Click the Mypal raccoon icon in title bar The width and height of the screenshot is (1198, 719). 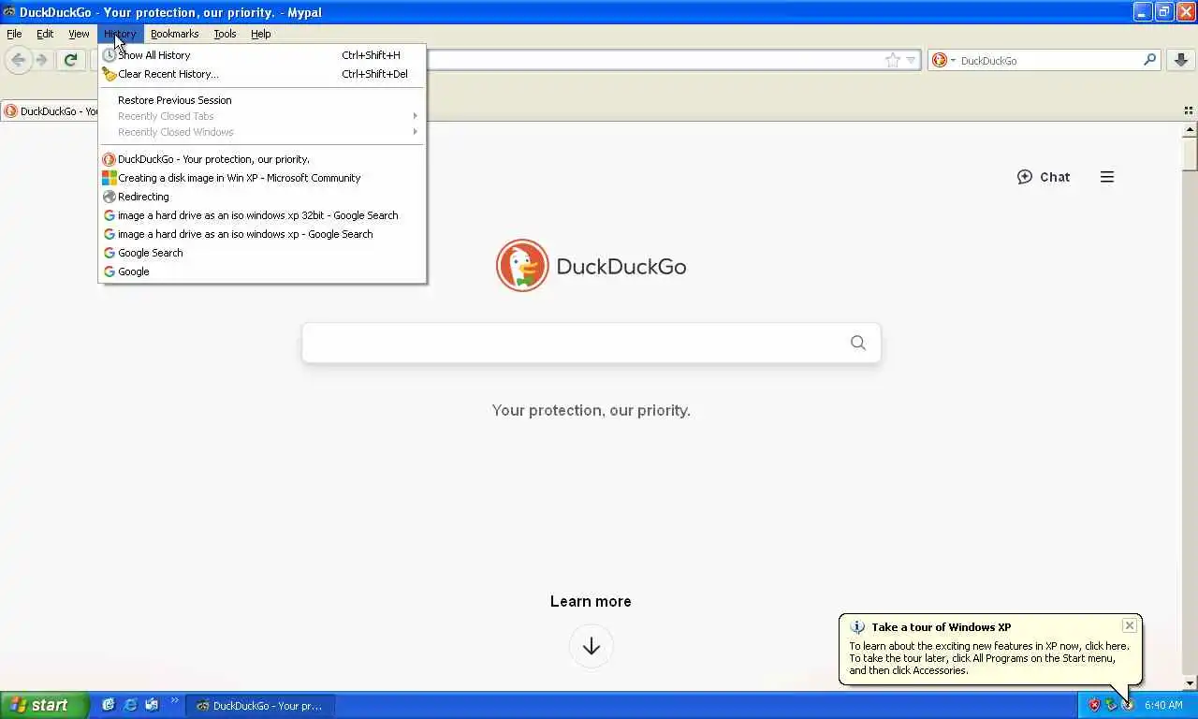click(x=9, y=12)
